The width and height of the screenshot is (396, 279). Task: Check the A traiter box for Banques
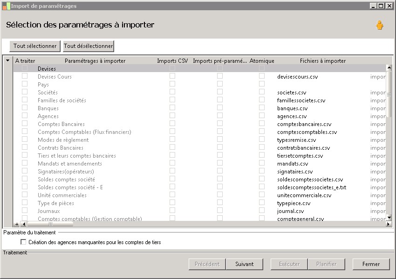25,108
